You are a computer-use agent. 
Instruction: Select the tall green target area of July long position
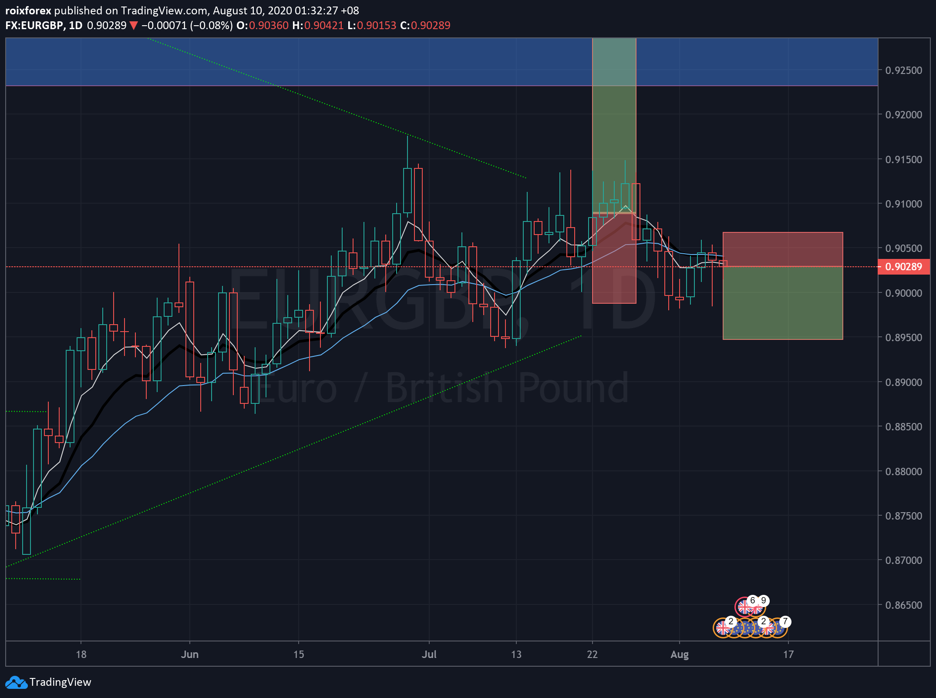point(614,125)
